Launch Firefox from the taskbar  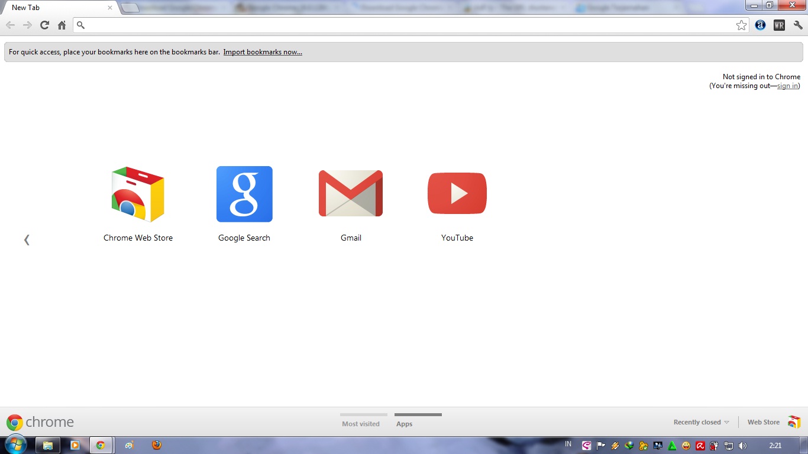click(x=157, y=445)
